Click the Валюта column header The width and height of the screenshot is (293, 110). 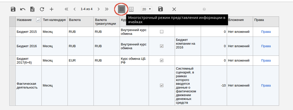tap(81, 22)
